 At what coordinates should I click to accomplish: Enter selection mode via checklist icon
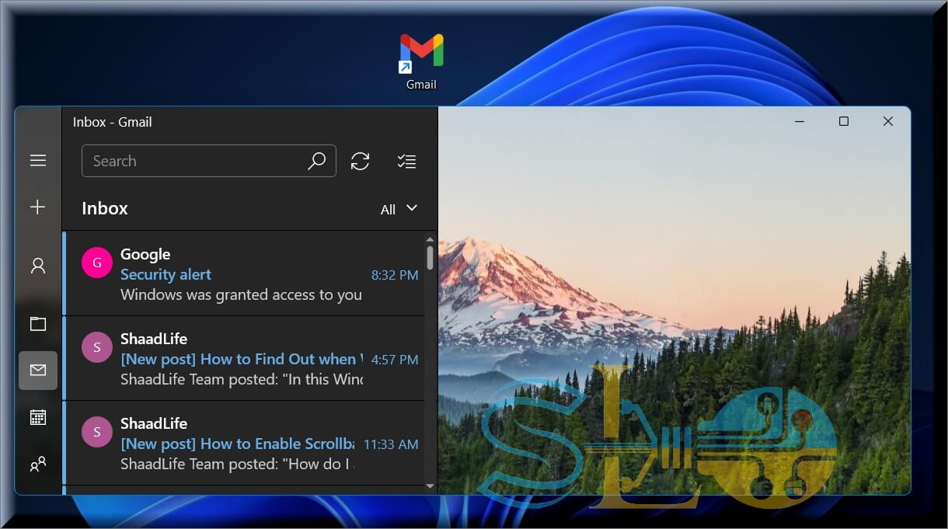(406, 161)
